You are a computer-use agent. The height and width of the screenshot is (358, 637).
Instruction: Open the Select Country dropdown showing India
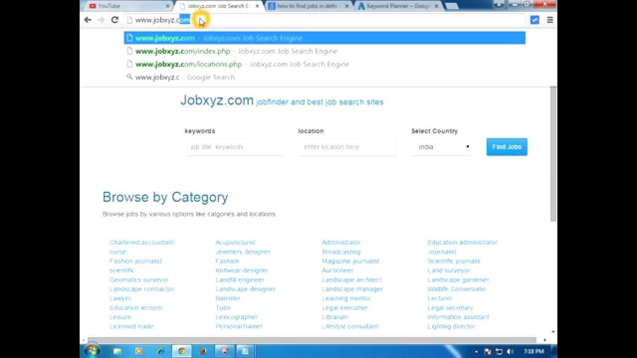click(441, 147)
